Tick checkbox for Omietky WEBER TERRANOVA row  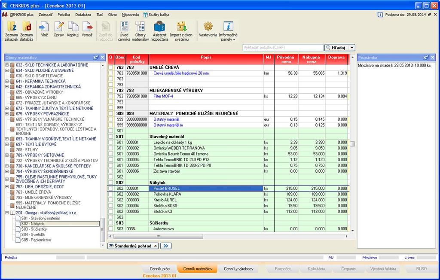(111, 148)
